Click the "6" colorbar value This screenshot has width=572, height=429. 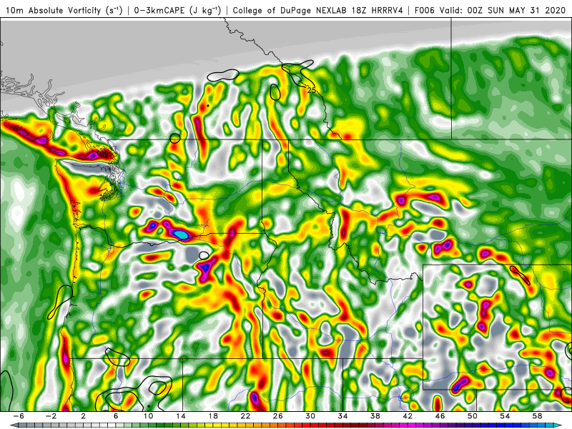click(x=116, y=416)
